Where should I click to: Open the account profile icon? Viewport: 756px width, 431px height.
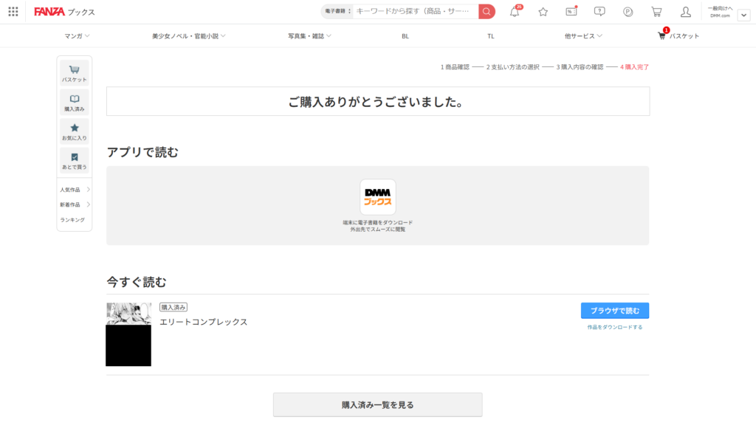tap(685, 12)
